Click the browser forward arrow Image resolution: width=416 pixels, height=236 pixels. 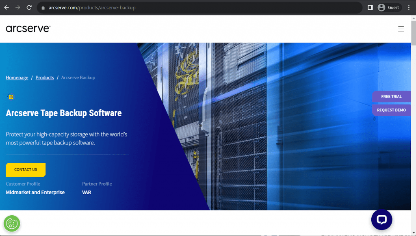18,7
